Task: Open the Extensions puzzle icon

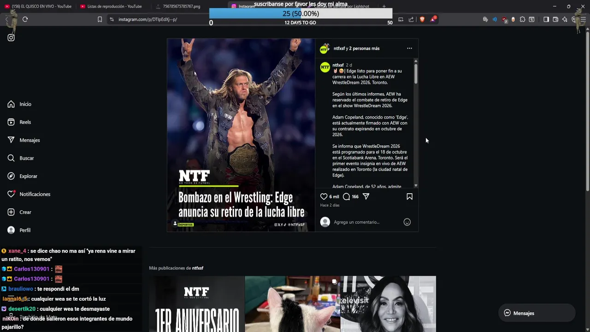Action: click(x=522, y=19)
